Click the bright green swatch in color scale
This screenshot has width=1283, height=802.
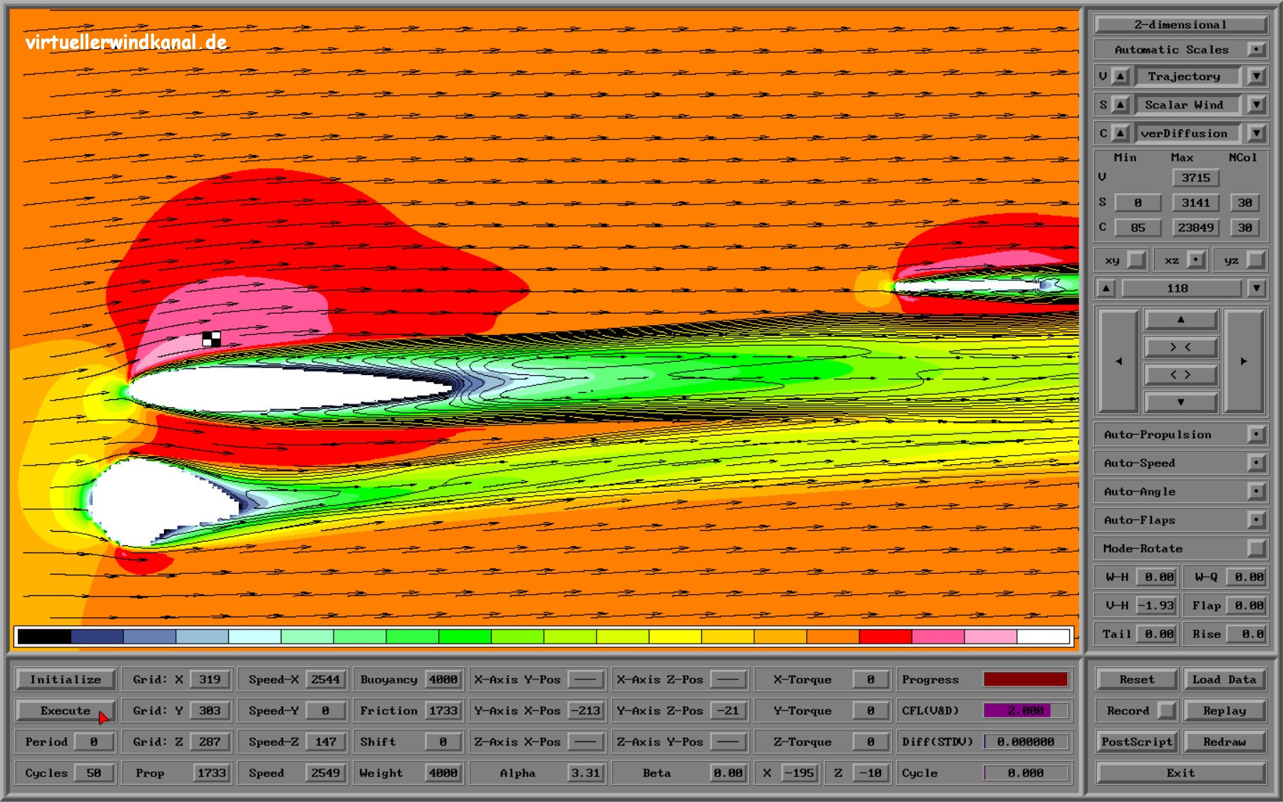[x=465, y=636]
